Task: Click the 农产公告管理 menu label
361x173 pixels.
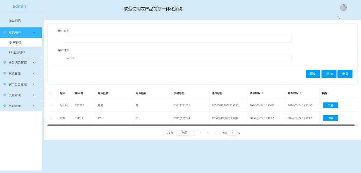Action: click(x=18, y=84)
